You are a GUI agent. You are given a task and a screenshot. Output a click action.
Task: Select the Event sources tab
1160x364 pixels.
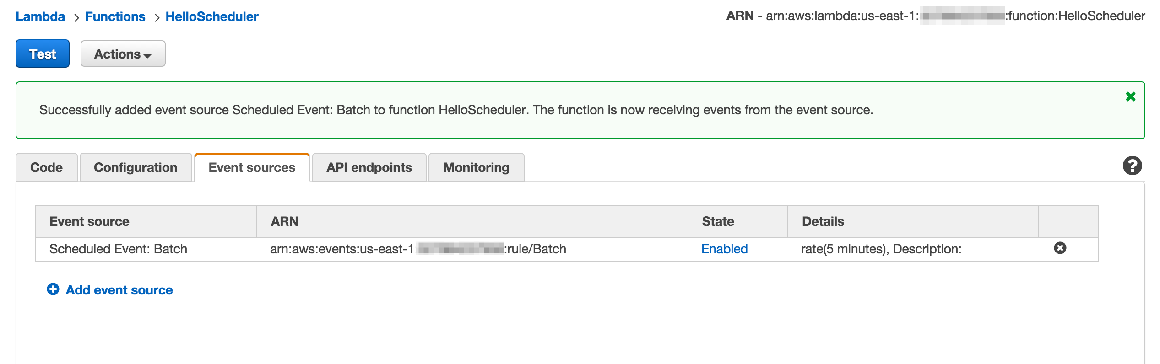pos(252,167)
